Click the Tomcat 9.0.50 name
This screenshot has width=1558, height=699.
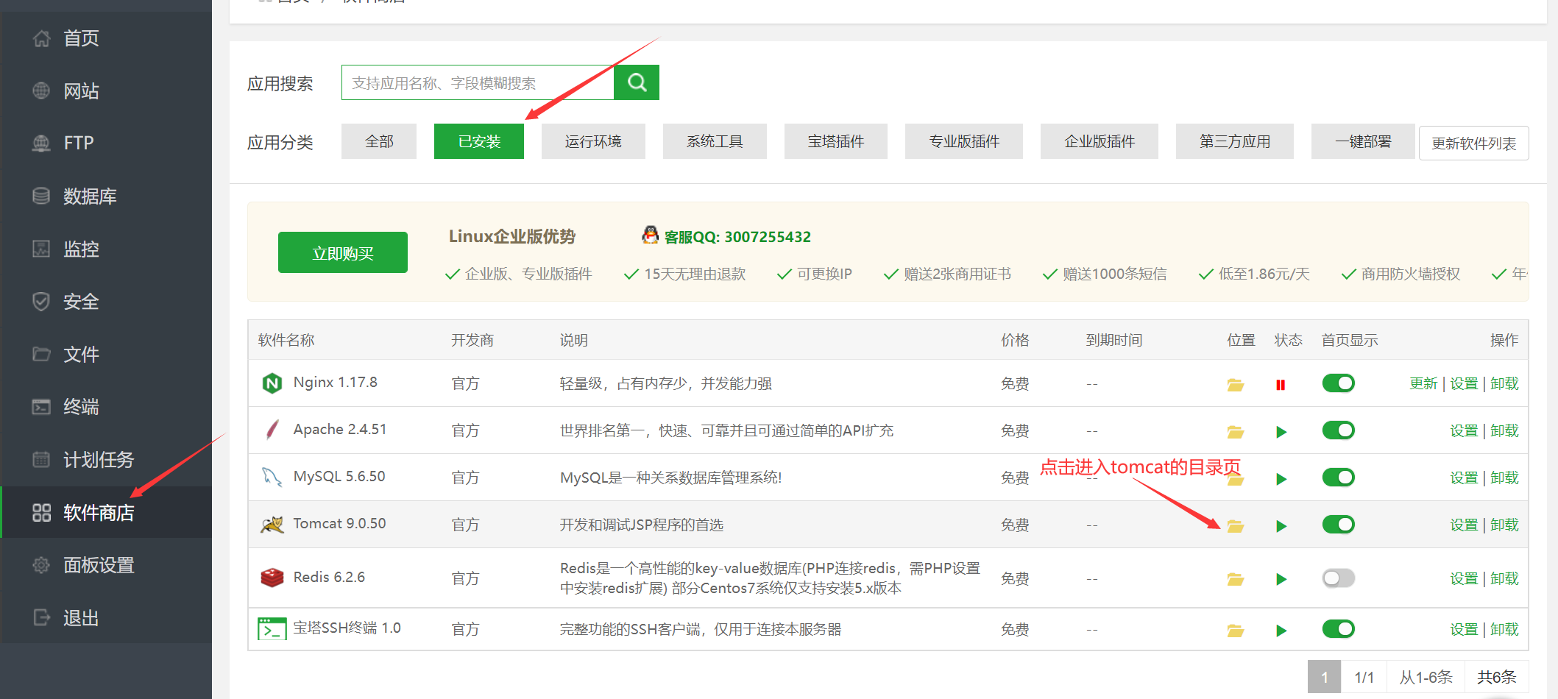click(x=339, y=523)
